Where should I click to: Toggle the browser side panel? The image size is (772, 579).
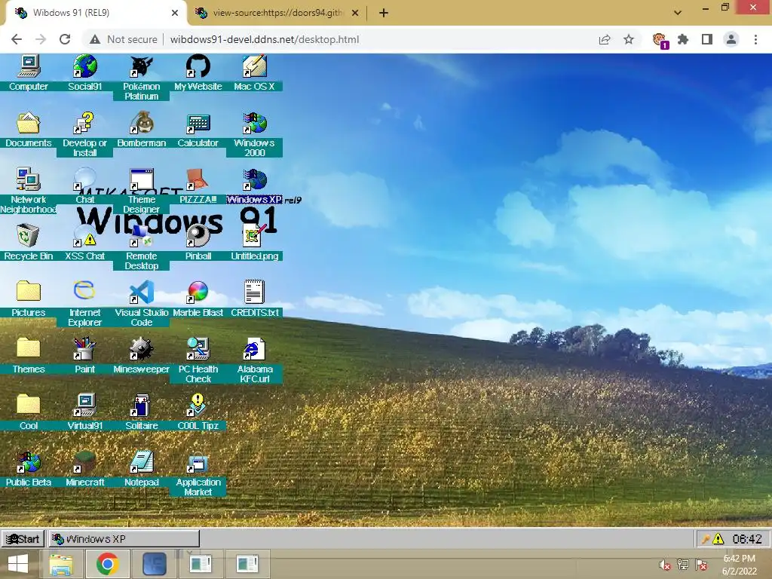707,39
